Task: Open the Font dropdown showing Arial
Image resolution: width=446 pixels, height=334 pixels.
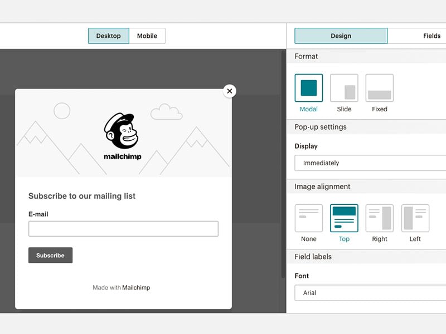Action: click(x=370, y=293)
